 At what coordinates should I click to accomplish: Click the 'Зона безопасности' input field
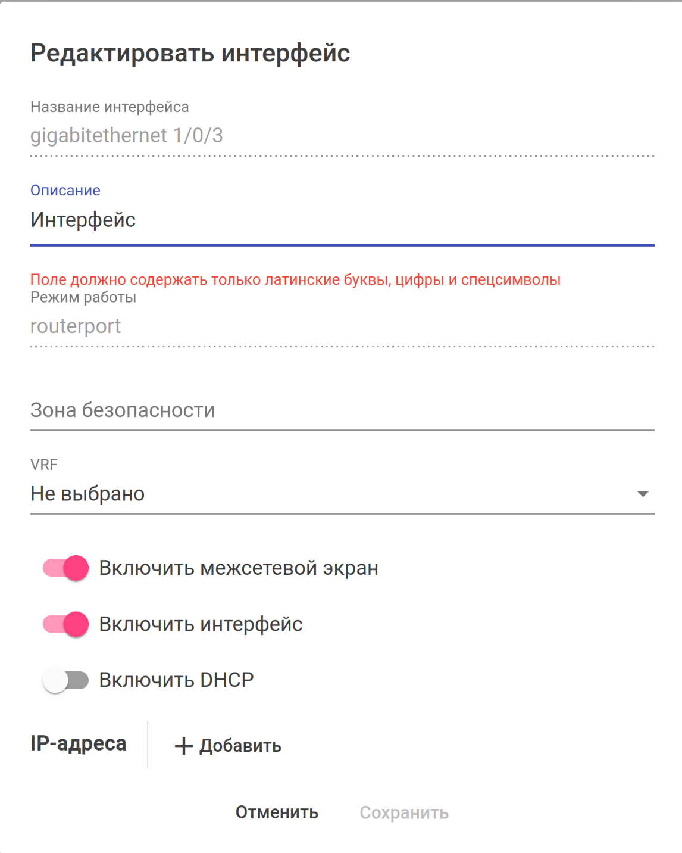[342, 410]
